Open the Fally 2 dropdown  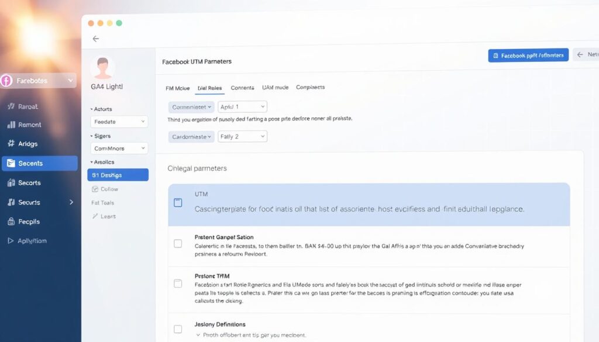click(x=242, y=136)
